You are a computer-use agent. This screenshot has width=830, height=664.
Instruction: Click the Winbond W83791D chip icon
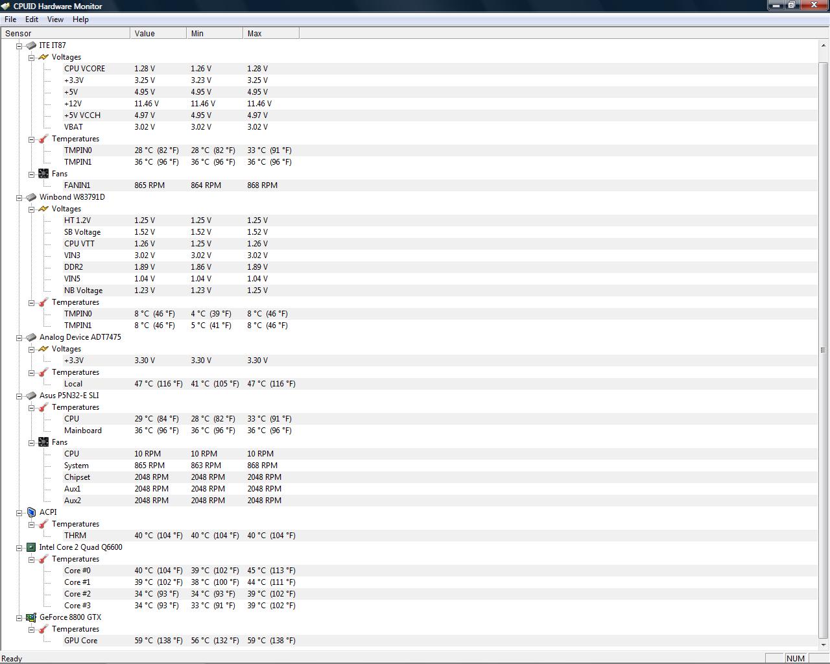30,197
